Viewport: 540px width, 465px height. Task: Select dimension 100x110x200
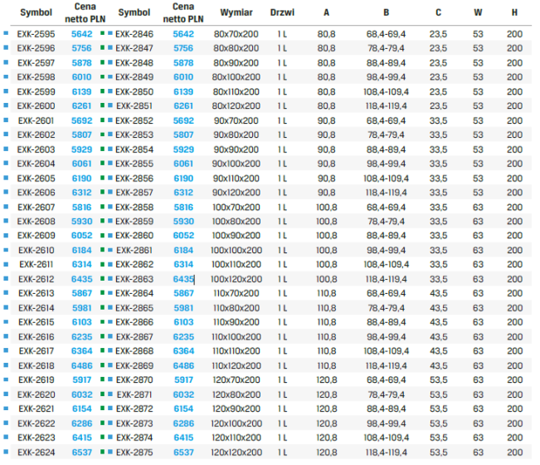(x=236, y=265)
